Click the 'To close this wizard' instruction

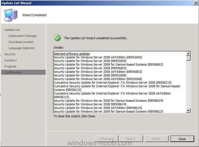75,116
